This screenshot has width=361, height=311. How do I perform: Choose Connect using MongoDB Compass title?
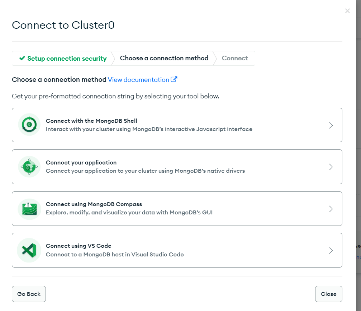coord(94,204)
